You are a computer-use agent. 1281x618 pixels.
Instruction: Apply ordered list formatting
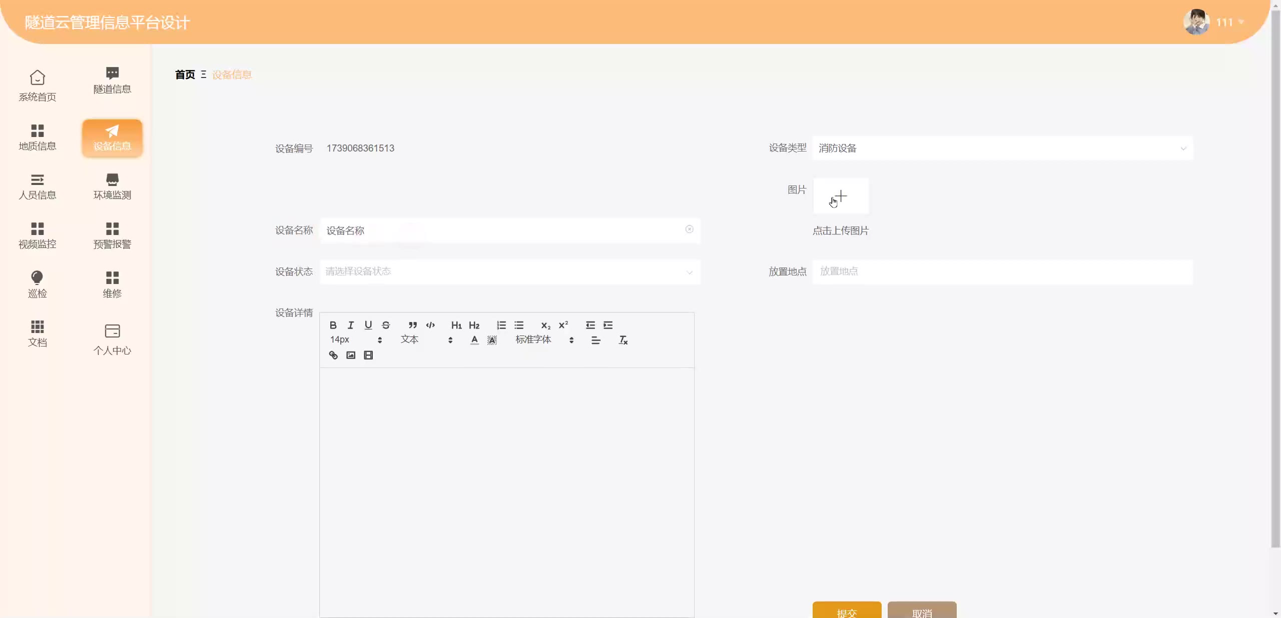[501, 325]
